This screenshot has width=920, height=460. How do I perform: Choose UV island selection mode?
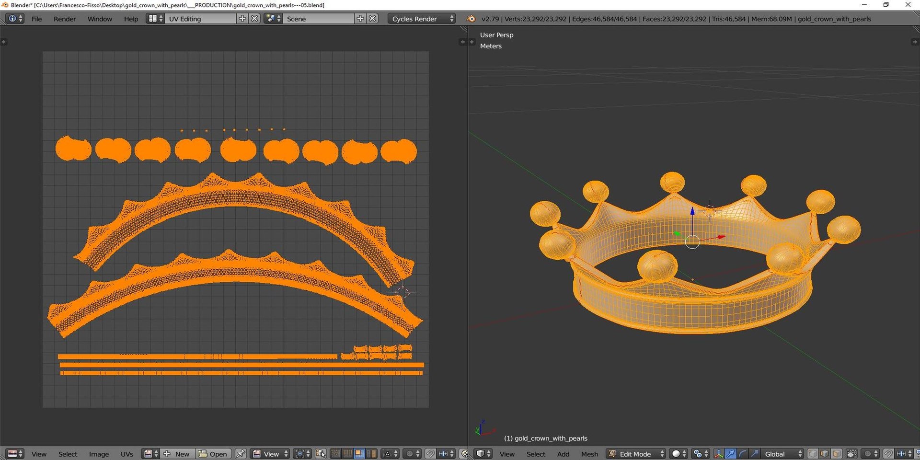click(371, 454)
